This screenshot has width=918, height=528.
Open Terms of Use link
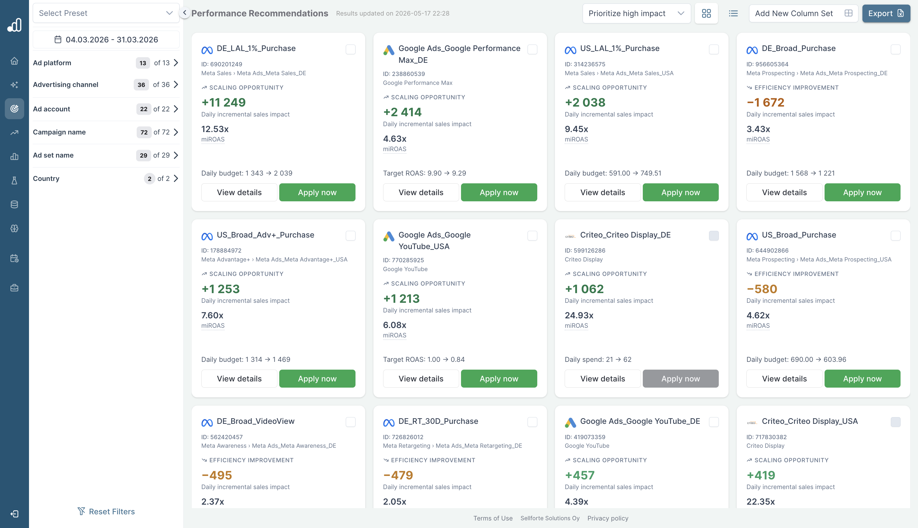(x=492, y=518)
